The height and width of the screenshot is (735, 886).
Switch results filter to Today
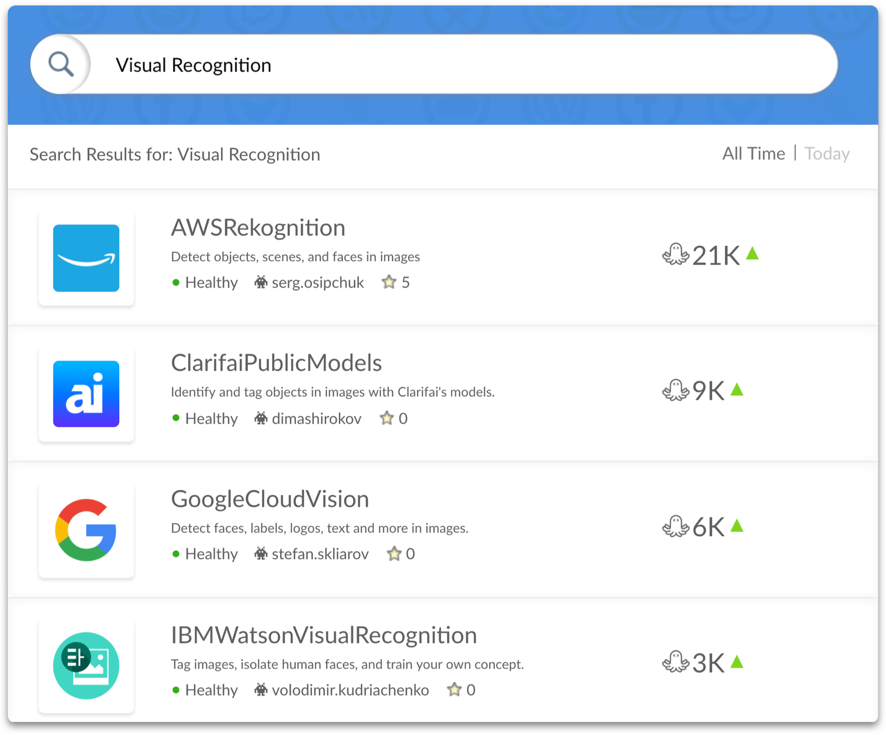tap(827, 153)
